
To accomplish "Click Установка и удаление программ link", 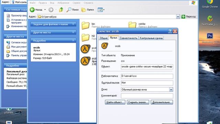I will 16,21.
